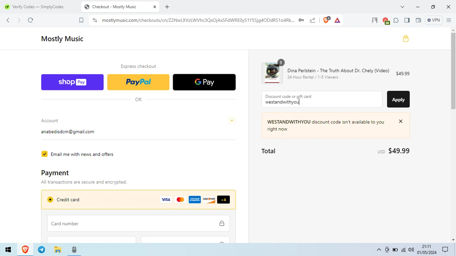Bookmark this page icon
Image resolution: width=456 pixels, height=256 pixels.
[x=81, y=20]
